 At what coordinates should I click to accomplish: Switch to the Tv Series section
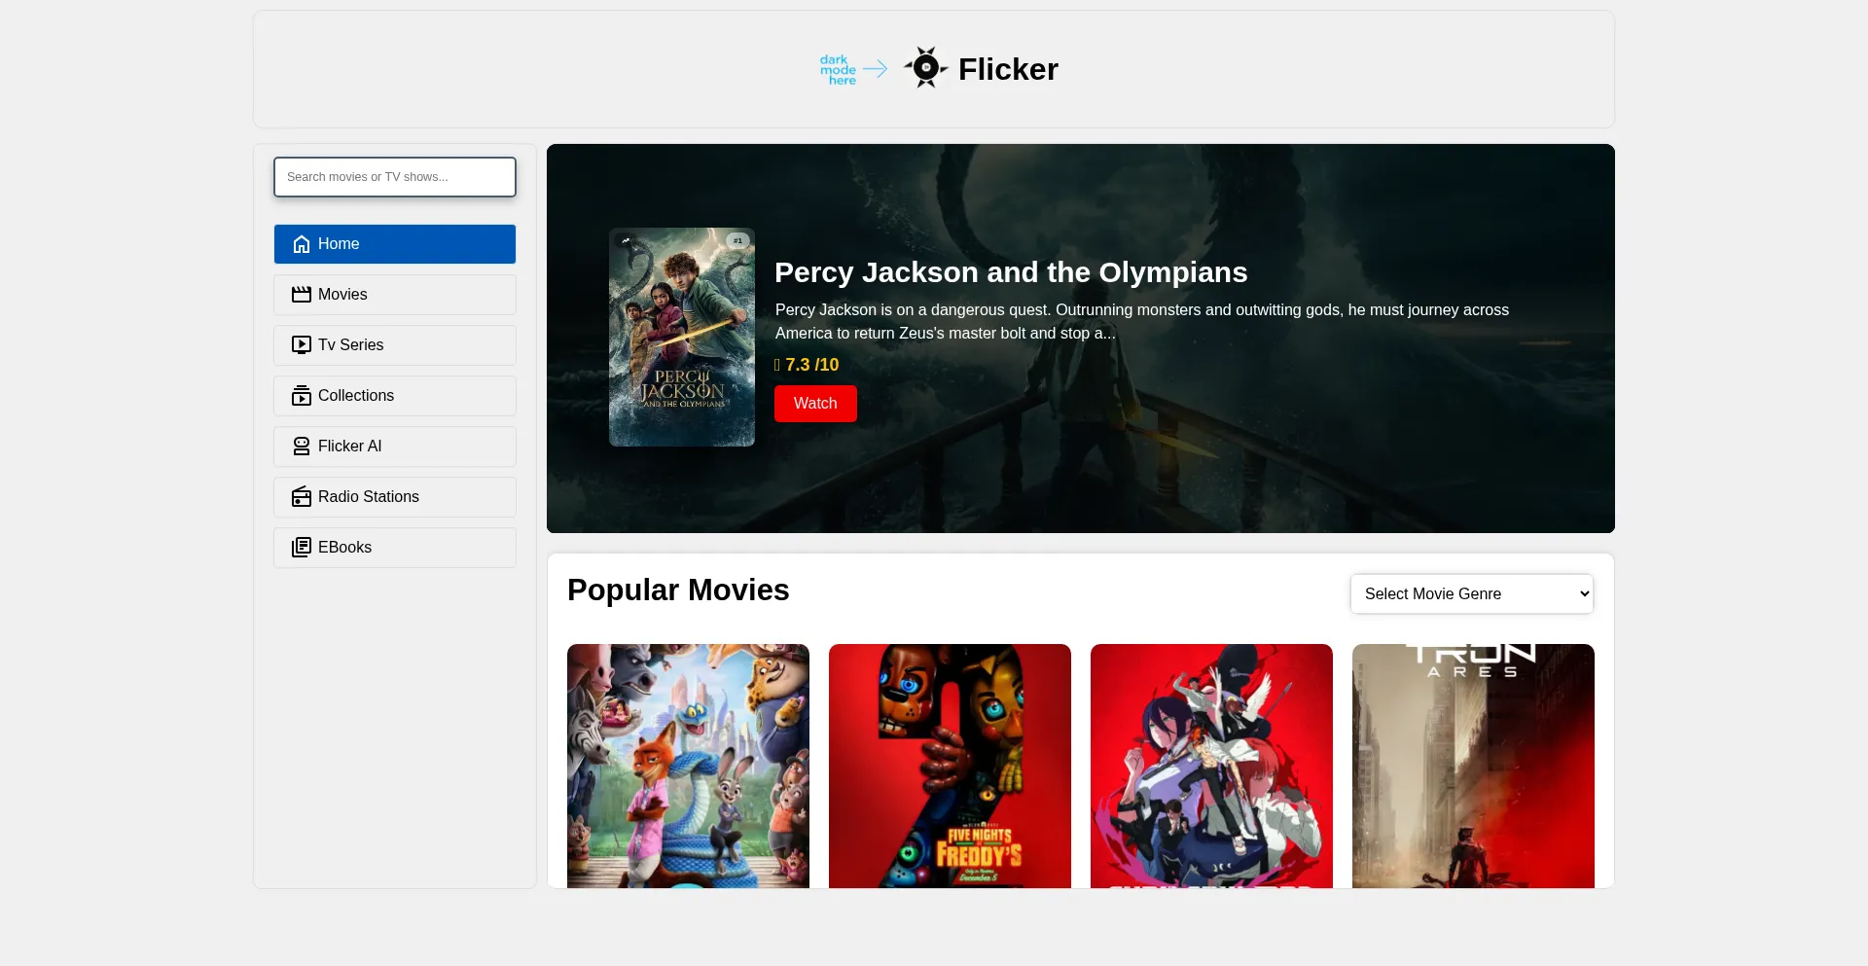pyautogui.click(x=349, y=344)
